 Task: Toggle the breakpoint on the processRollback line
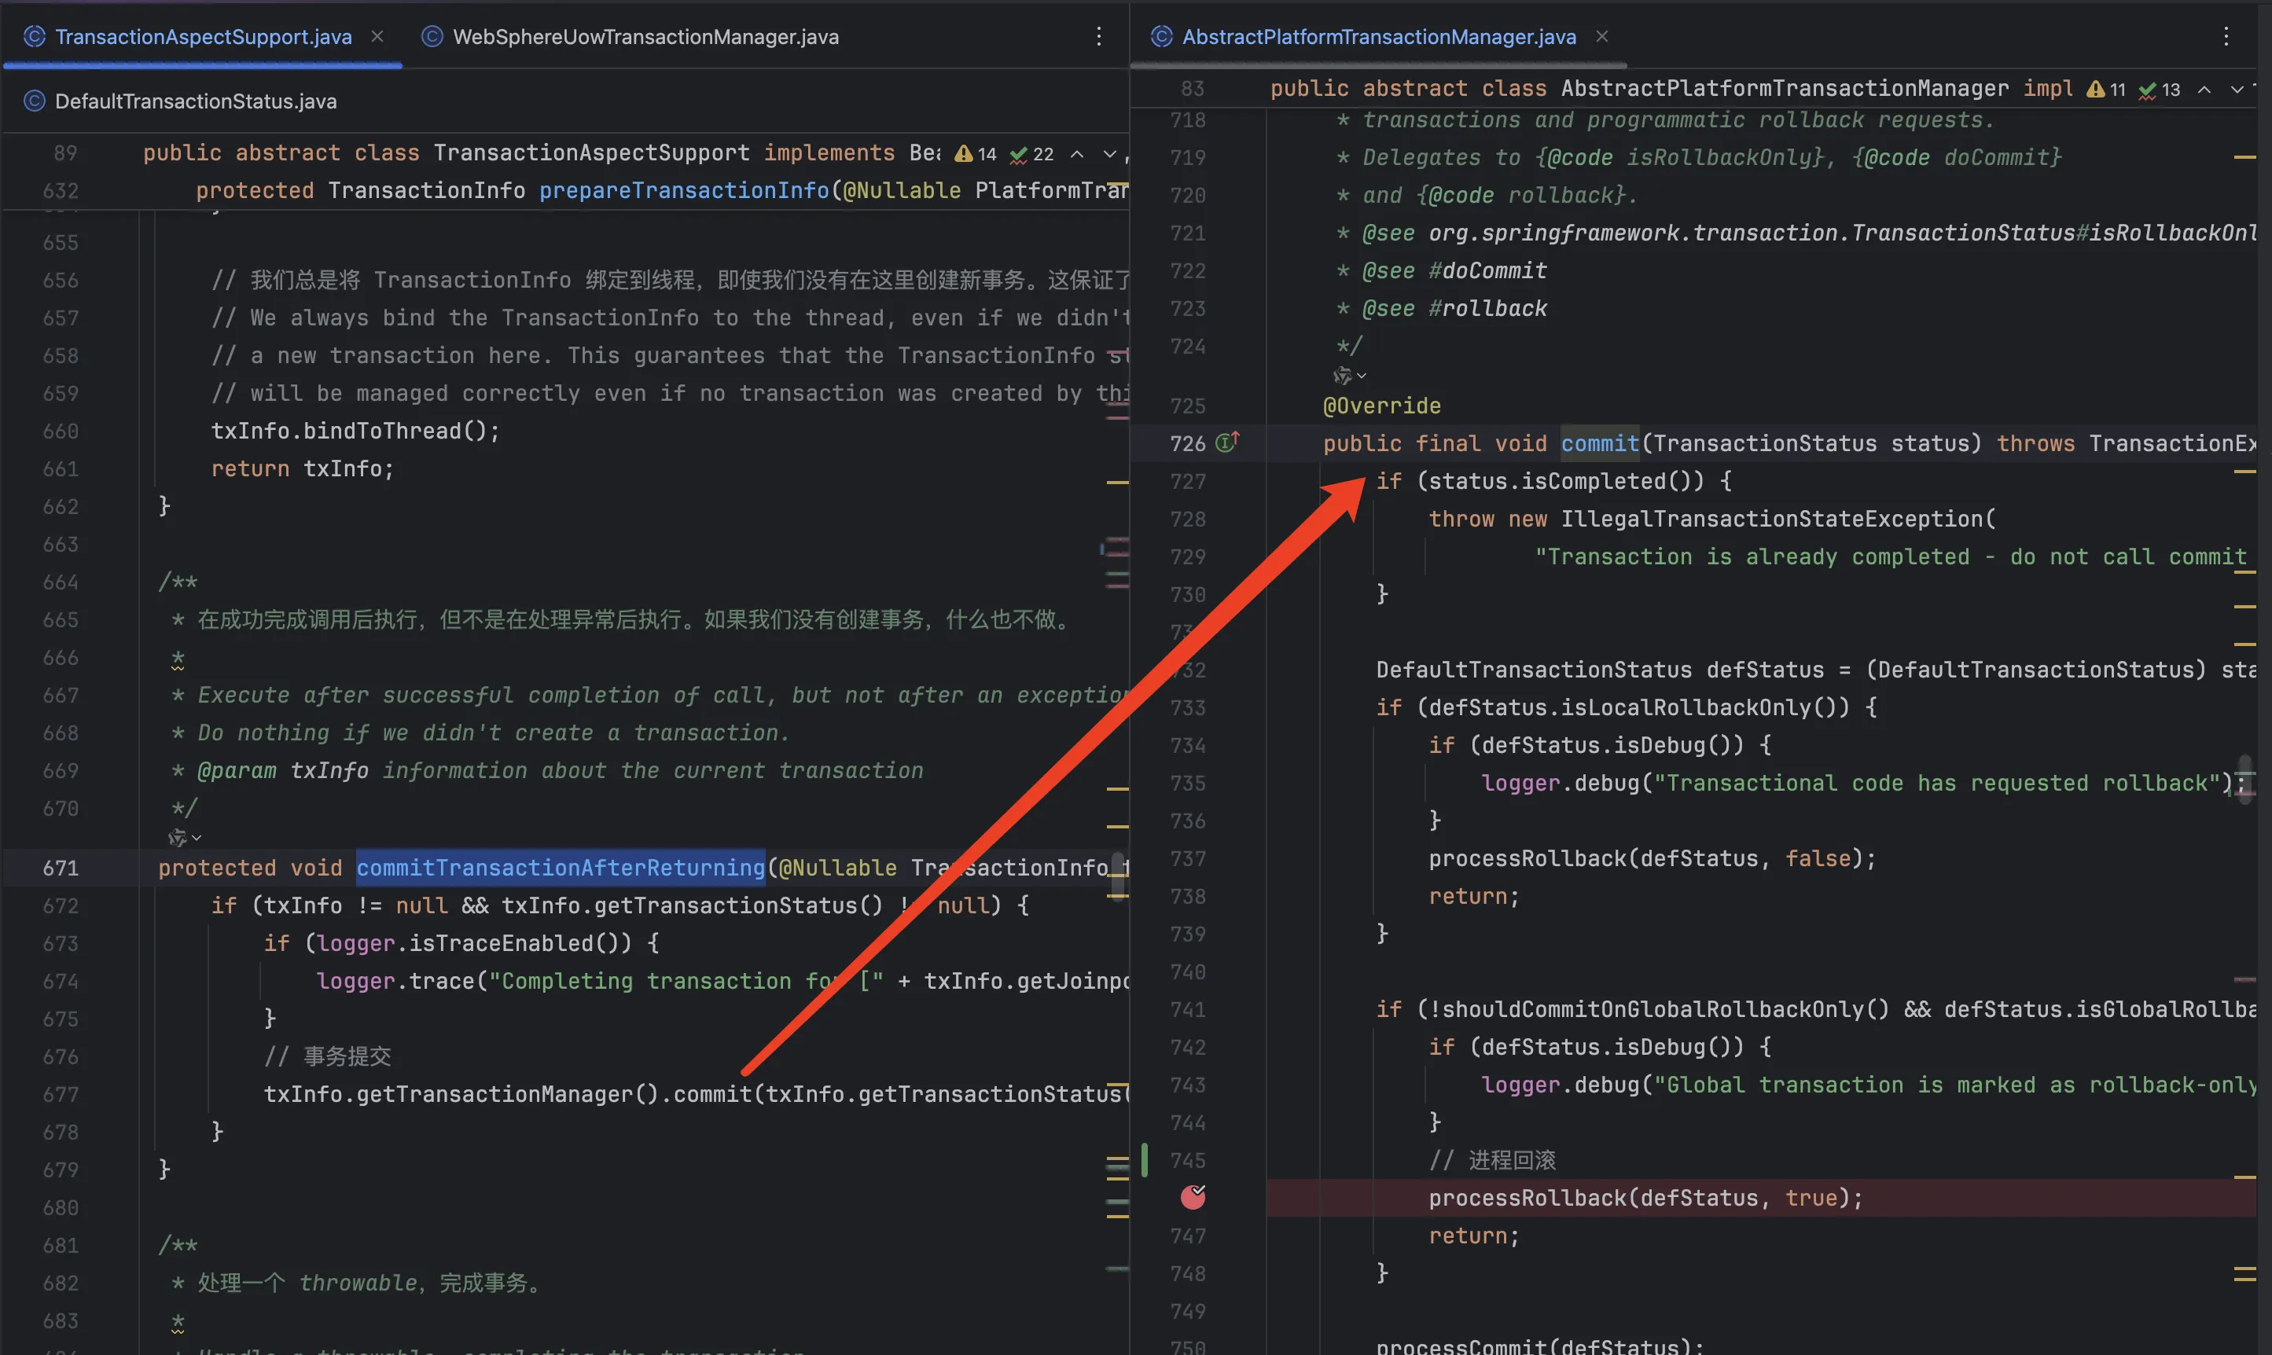[x=1193, y=1197]
